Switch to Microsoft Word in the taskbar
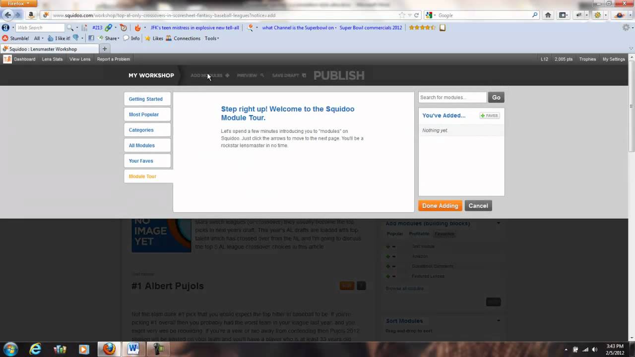This screenshot has width=635, height=357. tap(133, 349)
